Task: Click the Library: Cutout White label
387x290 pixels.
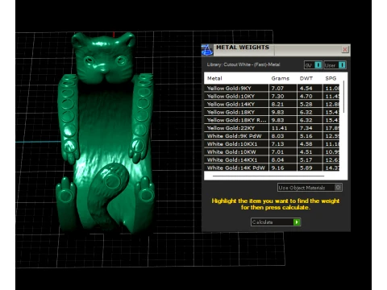Action: click(x=243, y=64)
